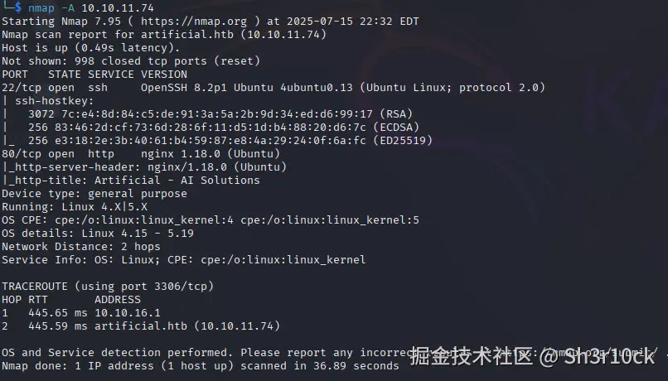Click hop 1 address 10.10.16.1
Viewport: 668px width, 381px height.
[x=127, y=312]
